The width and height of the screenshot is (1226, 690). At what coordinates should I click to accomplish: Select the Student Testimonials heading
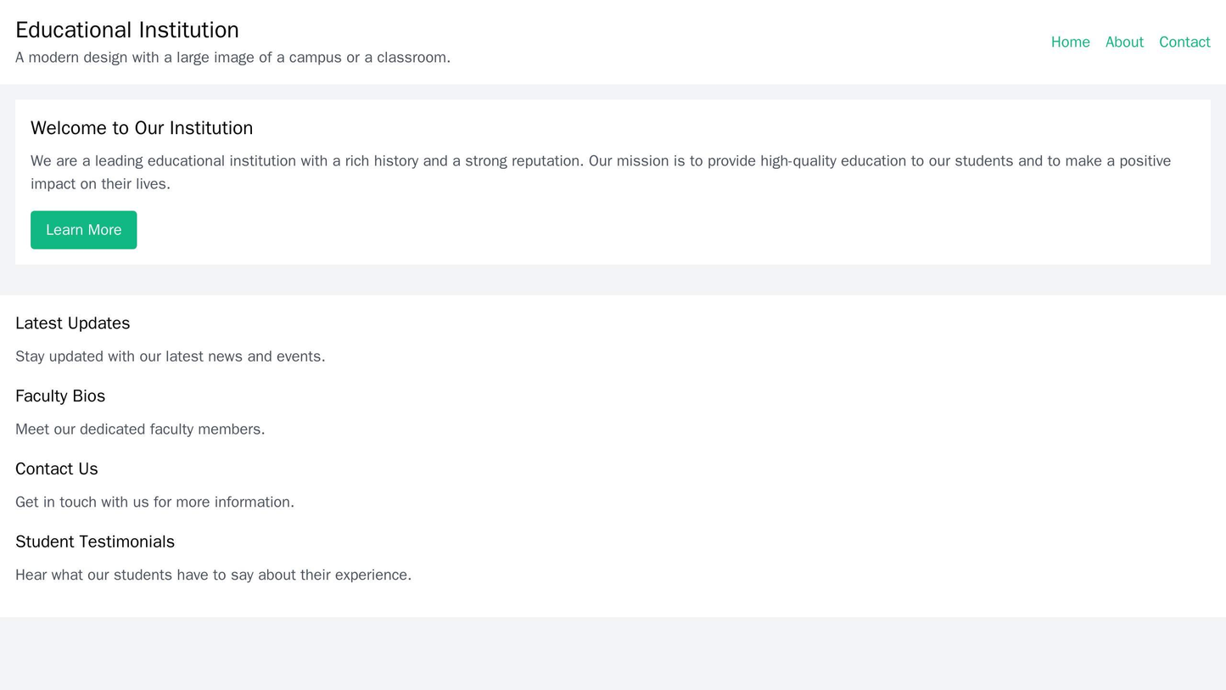pyautogui.click(x=95, y=541)
